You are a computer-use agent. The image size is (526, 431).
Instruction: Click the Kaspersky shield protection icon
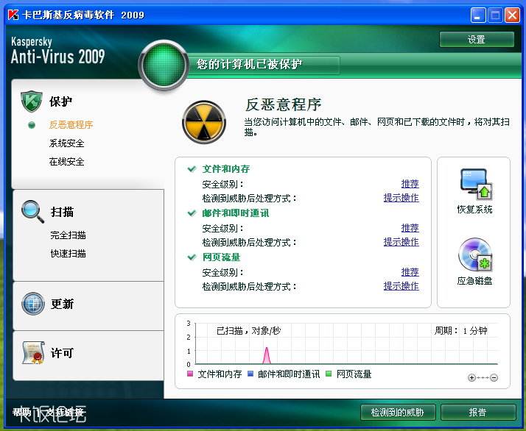[x=32, y=101]
